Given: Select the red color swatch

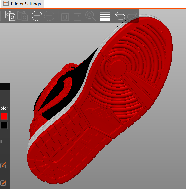Looking at the screenshot, I should (x=4, y=116).
